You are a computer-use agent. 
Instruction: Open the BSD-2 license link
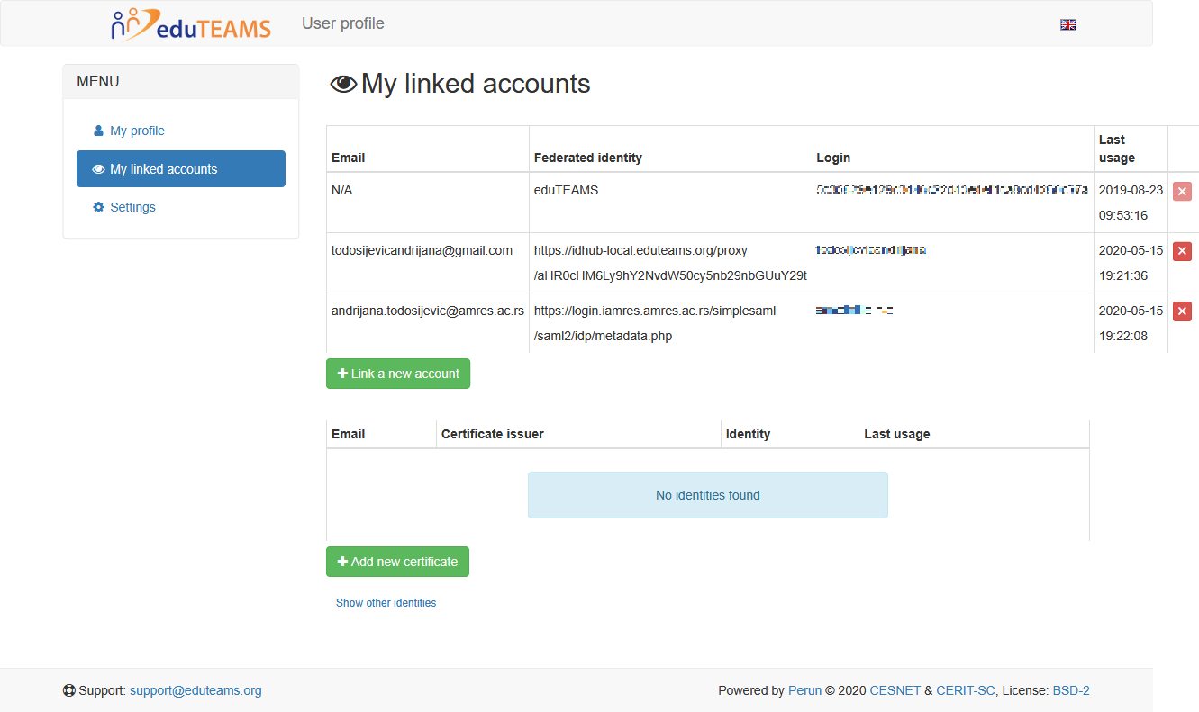point(1071,691)
